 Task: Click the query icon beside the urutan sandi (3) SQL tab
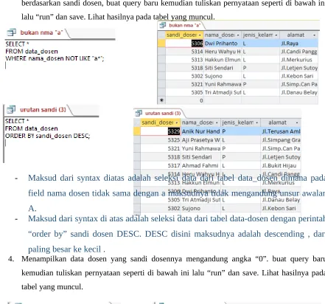(x=11, y=109)
